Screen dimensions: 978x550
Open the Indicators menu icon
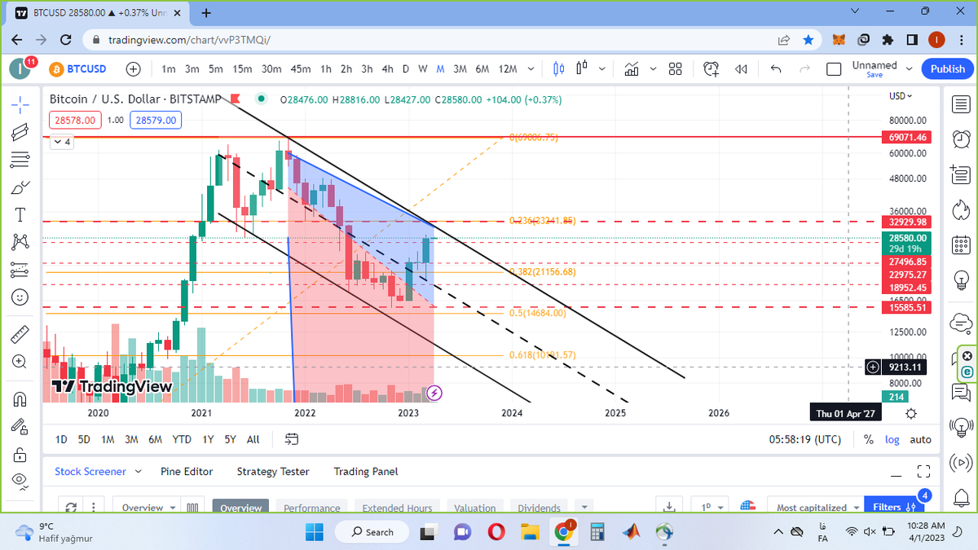pos(632,69)
